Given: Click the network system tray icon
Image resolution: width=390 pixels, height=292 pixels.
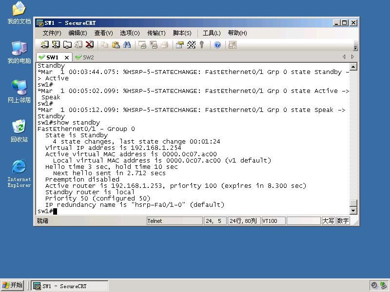Looking at the screenshot, I should 383,285.
